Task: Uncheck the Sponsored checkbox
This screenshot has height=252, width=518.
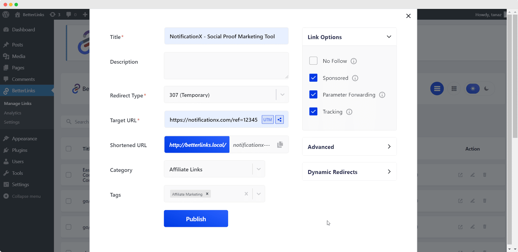Action: [x=313, y=78]
